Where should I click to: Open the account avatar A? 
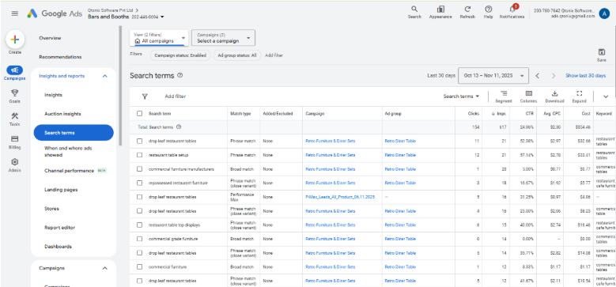604,13
